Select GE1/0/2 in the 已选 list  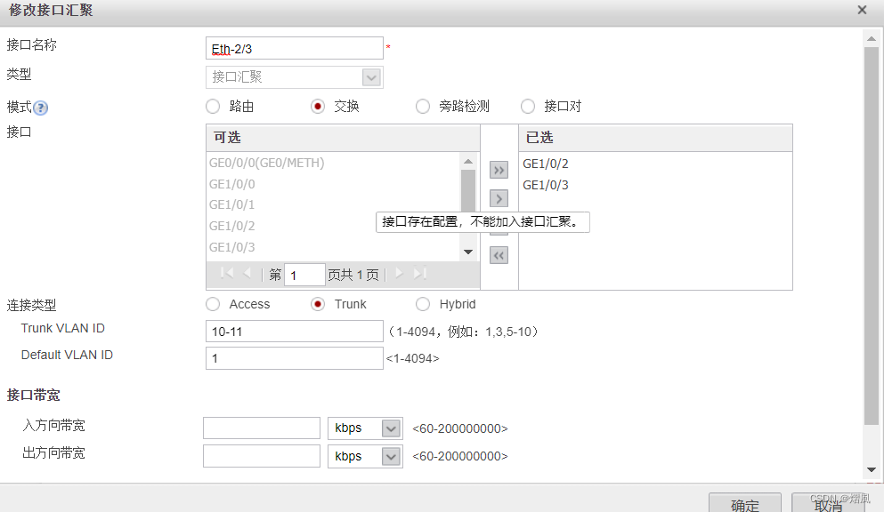point(546,164)
